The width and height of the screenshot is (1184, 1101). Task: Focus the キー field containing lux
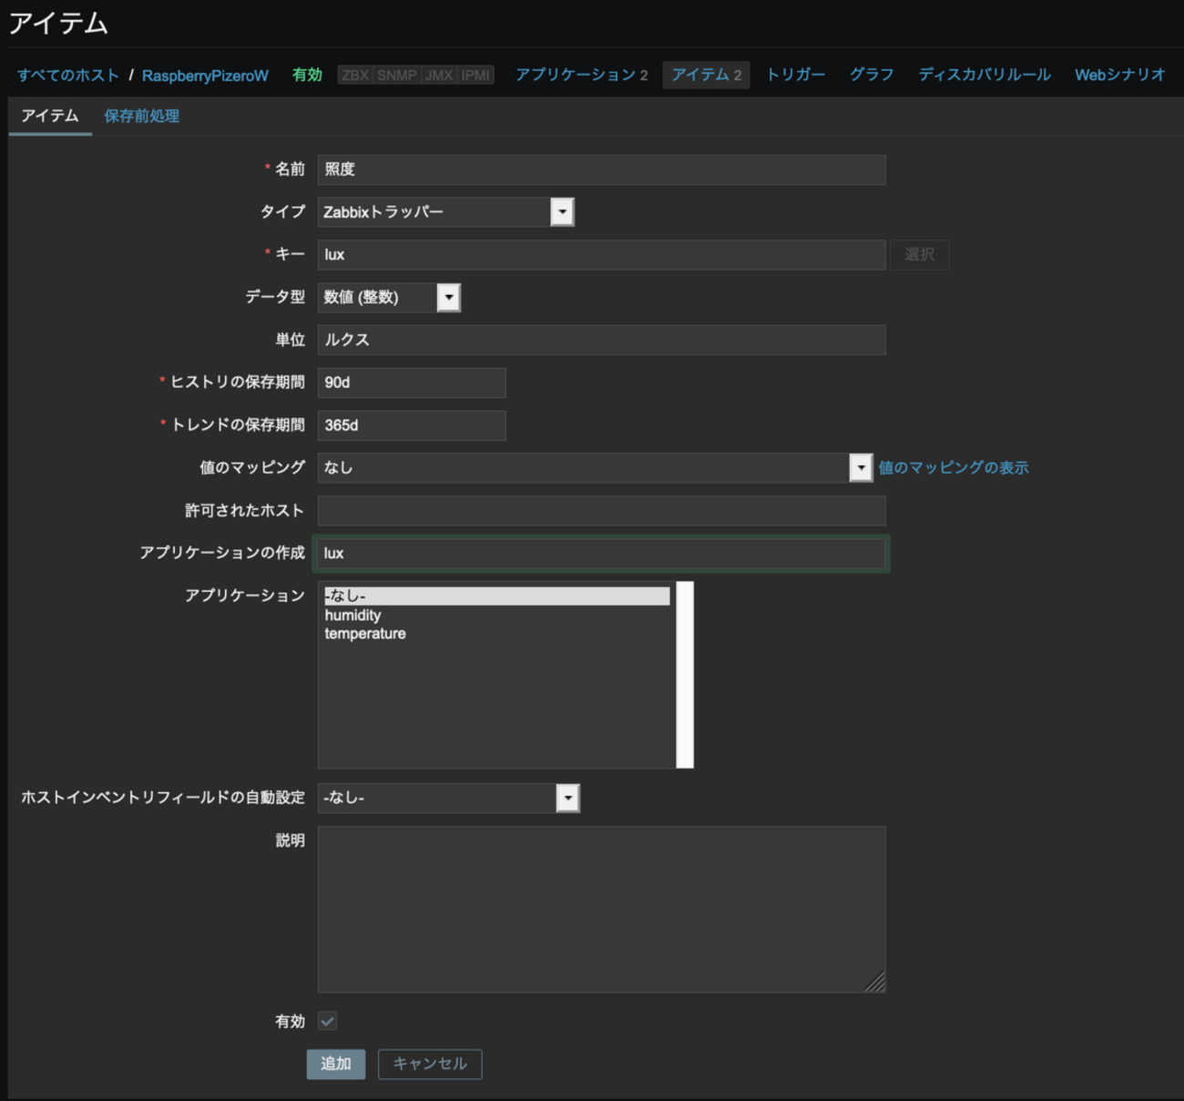(x=601, y=255)
